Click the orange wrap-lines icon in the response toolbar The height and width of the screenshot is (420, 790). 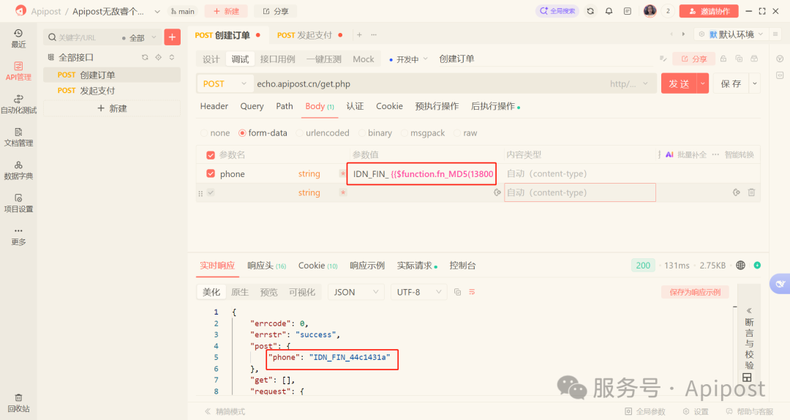(x=472, y=292)
